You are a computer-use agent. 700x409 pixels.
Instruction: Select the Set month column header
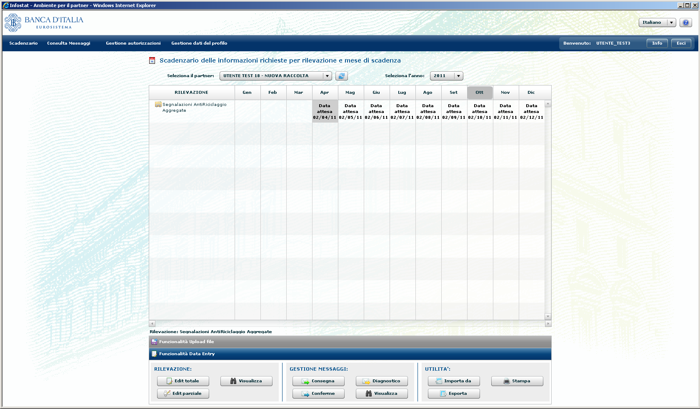click(454, 93)
